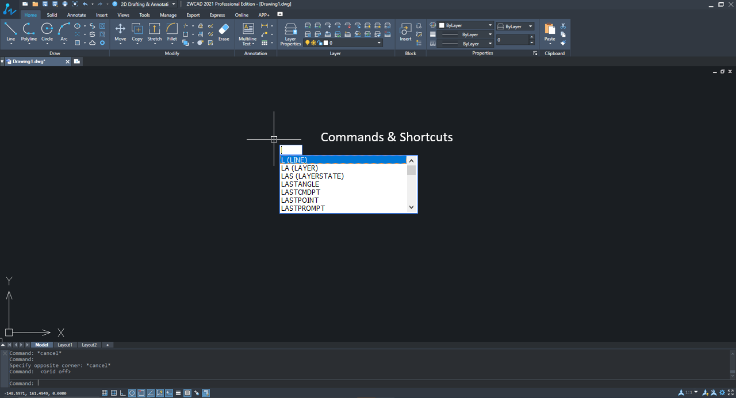Open the 2D Drafting workspace dropdown
Screen dimensions: 736x398
[174, 4]
